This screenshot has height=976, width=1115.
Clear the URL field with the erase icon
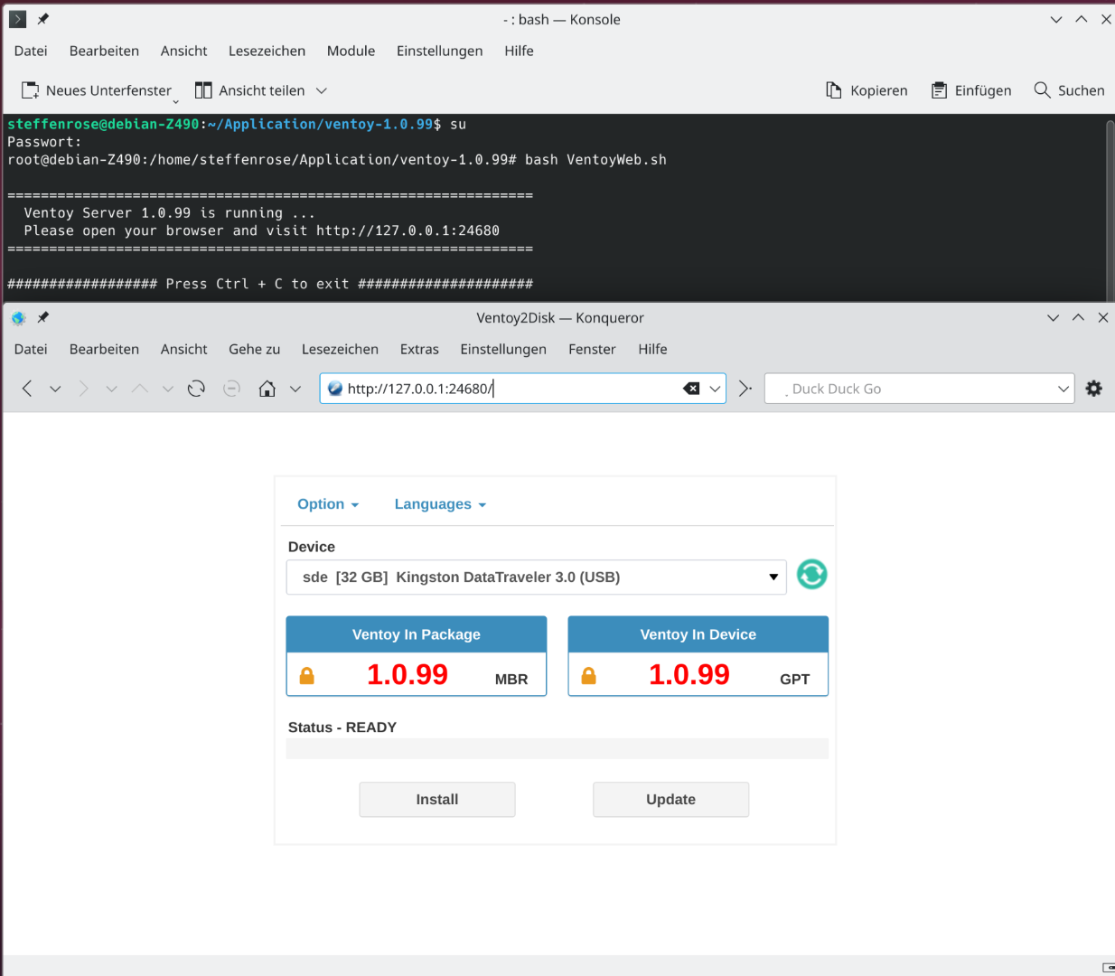[x=691, y=389]
